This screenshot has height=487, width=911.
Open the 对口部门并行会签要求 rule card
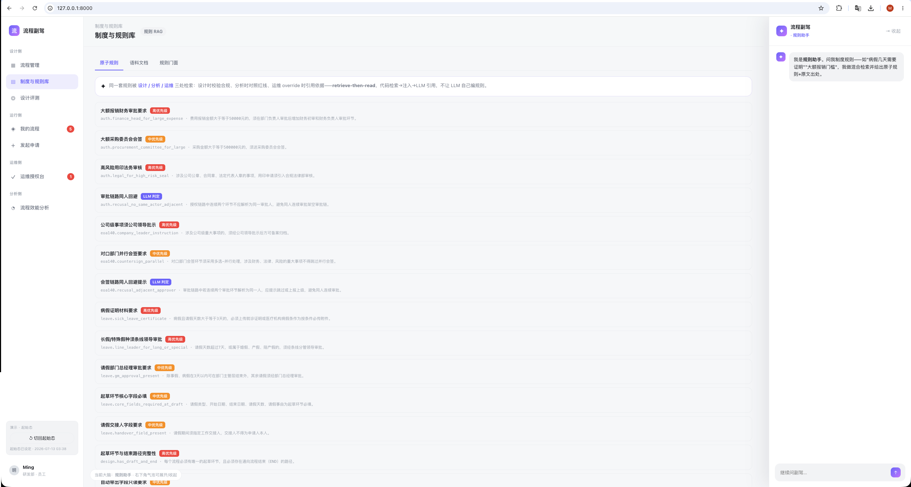pyautogui.click(x=423, y=257)
